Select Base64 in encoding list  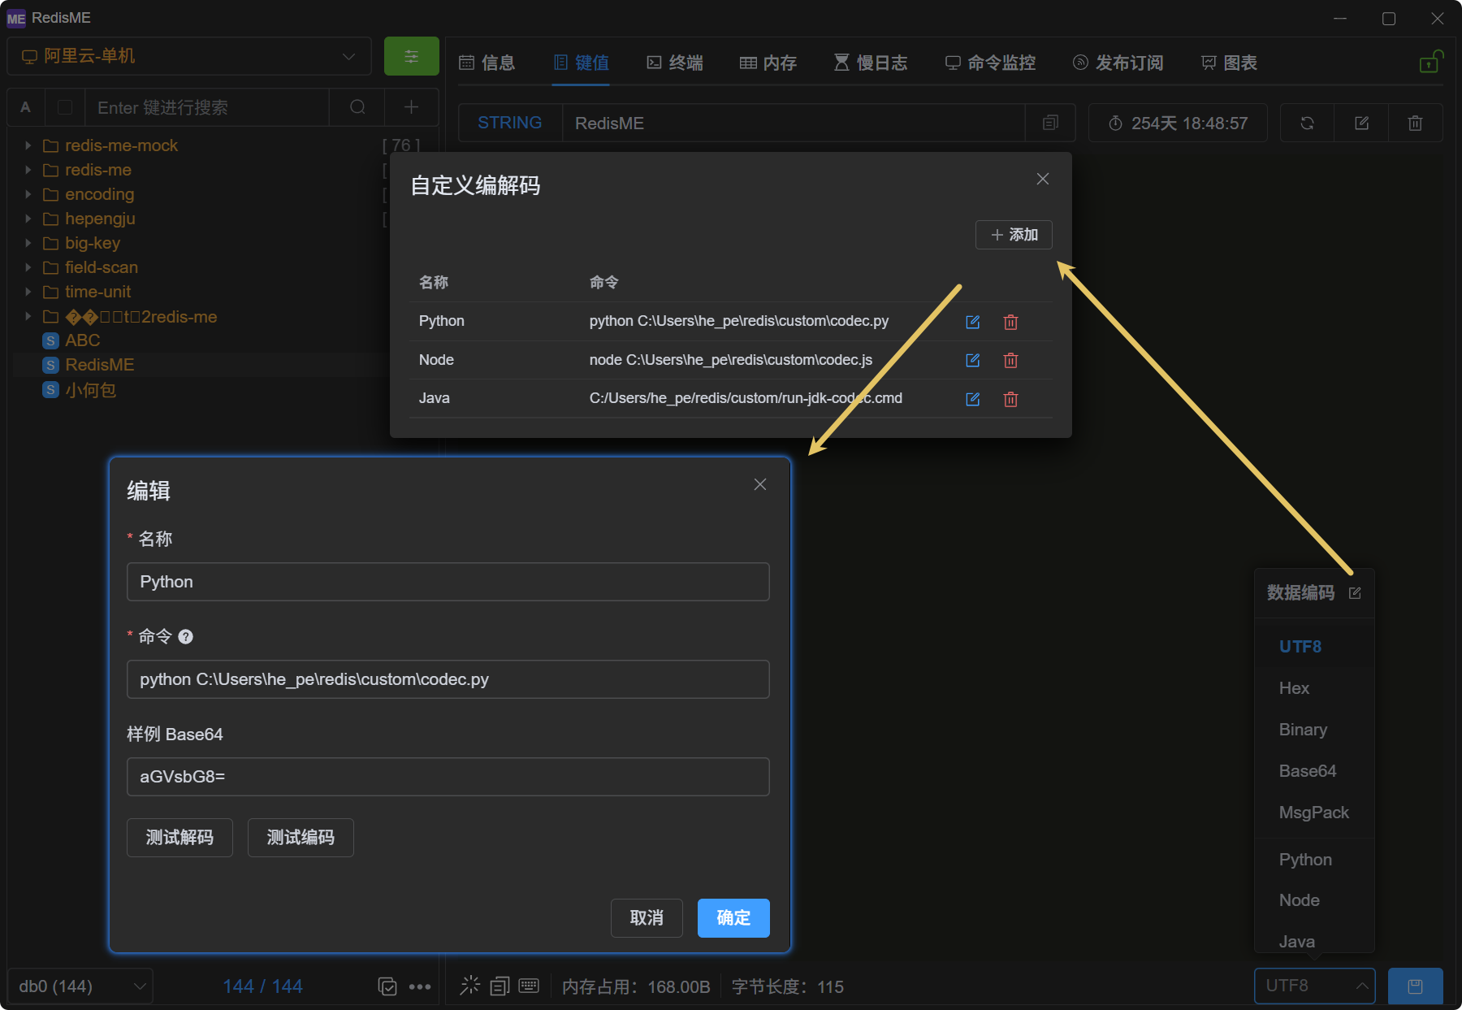pyautogui.click(x=1314, y=771)
